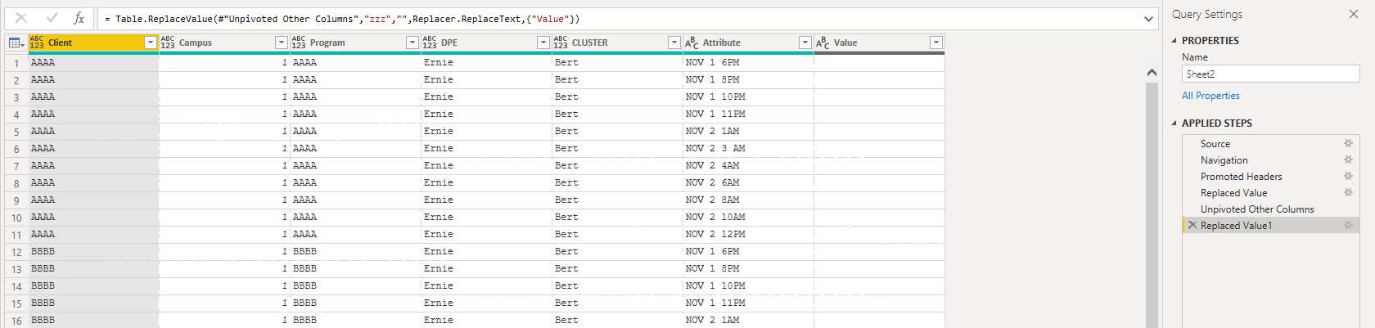Viewport: 1375px width, 328px height.
Task: Click CLUSTER cell Bert in row 9
Action: (617, 200)
